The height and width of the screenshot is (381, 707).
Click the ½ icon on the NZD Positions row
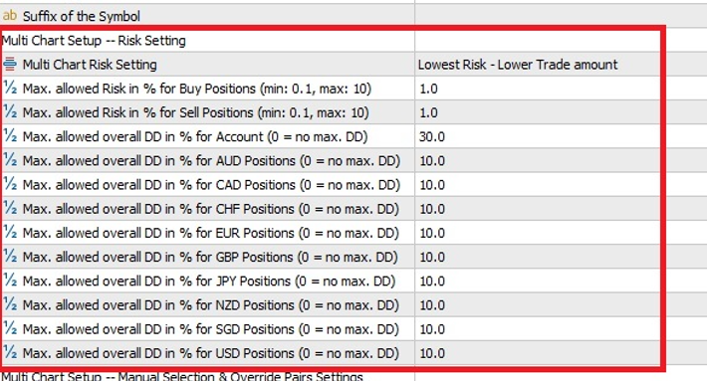10,304
